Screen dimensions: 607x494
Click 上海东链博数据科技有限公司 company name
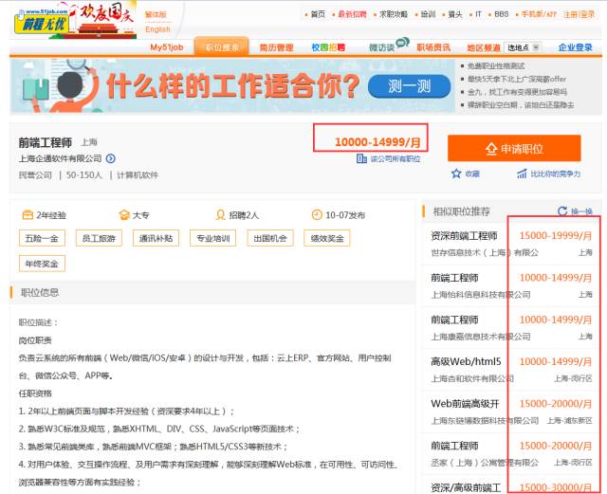click(x=485, y=420)
